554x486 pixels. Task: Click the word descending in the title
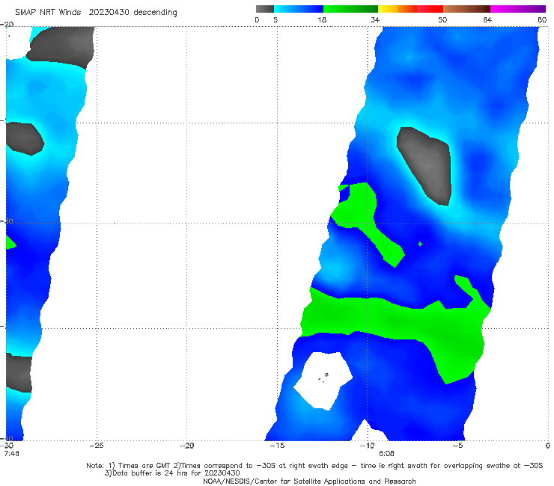156,13
